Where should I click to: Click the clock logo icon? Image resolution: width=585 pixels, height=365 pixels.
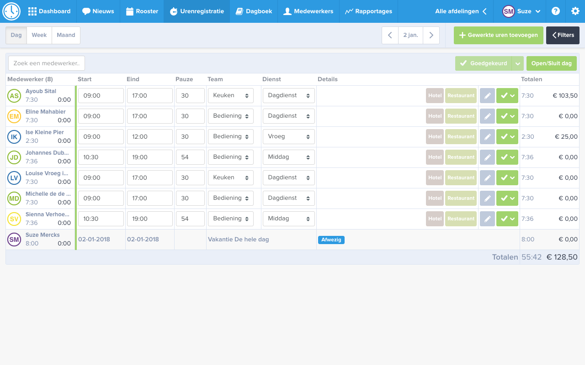coord(11,11)
